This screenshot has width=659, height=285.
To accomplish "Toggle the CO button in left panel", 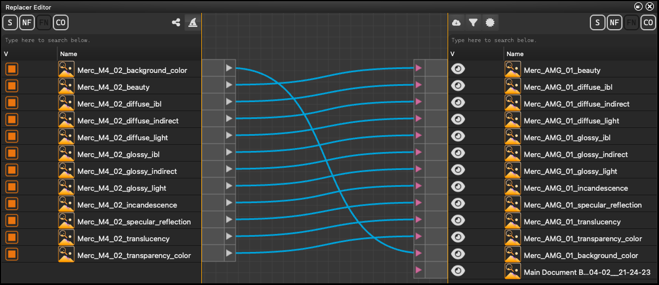I will click(61, 22).
